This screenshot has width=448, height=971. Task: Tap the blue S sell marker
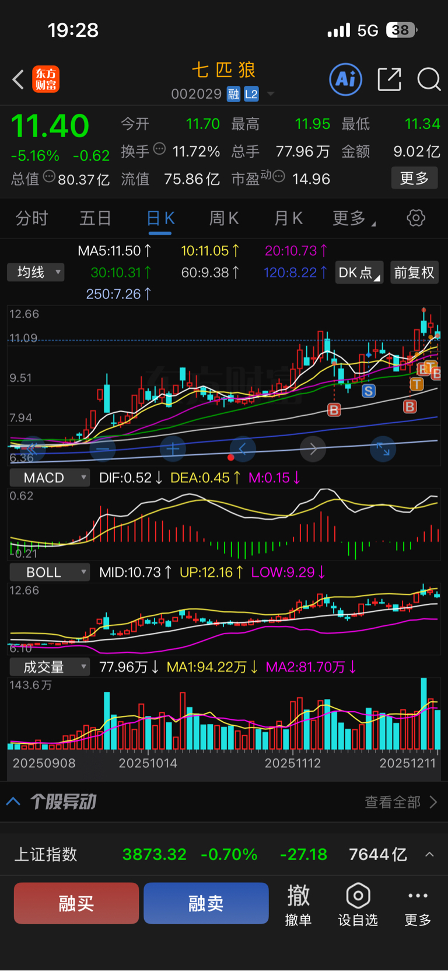pyautogui.click(x=369, y=391)
